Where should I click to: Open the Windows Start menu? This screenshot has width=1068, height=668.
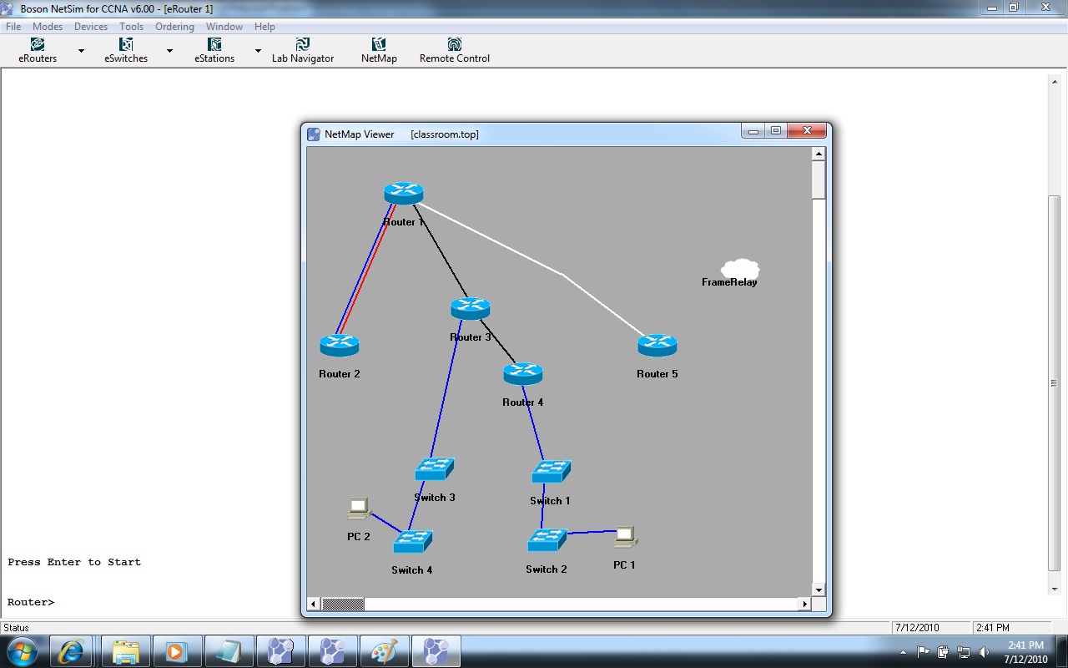click(22, 650)
